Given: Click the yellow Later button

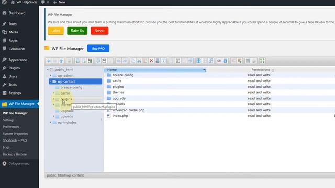Looking at the screenshot, I should pos(55,31).
